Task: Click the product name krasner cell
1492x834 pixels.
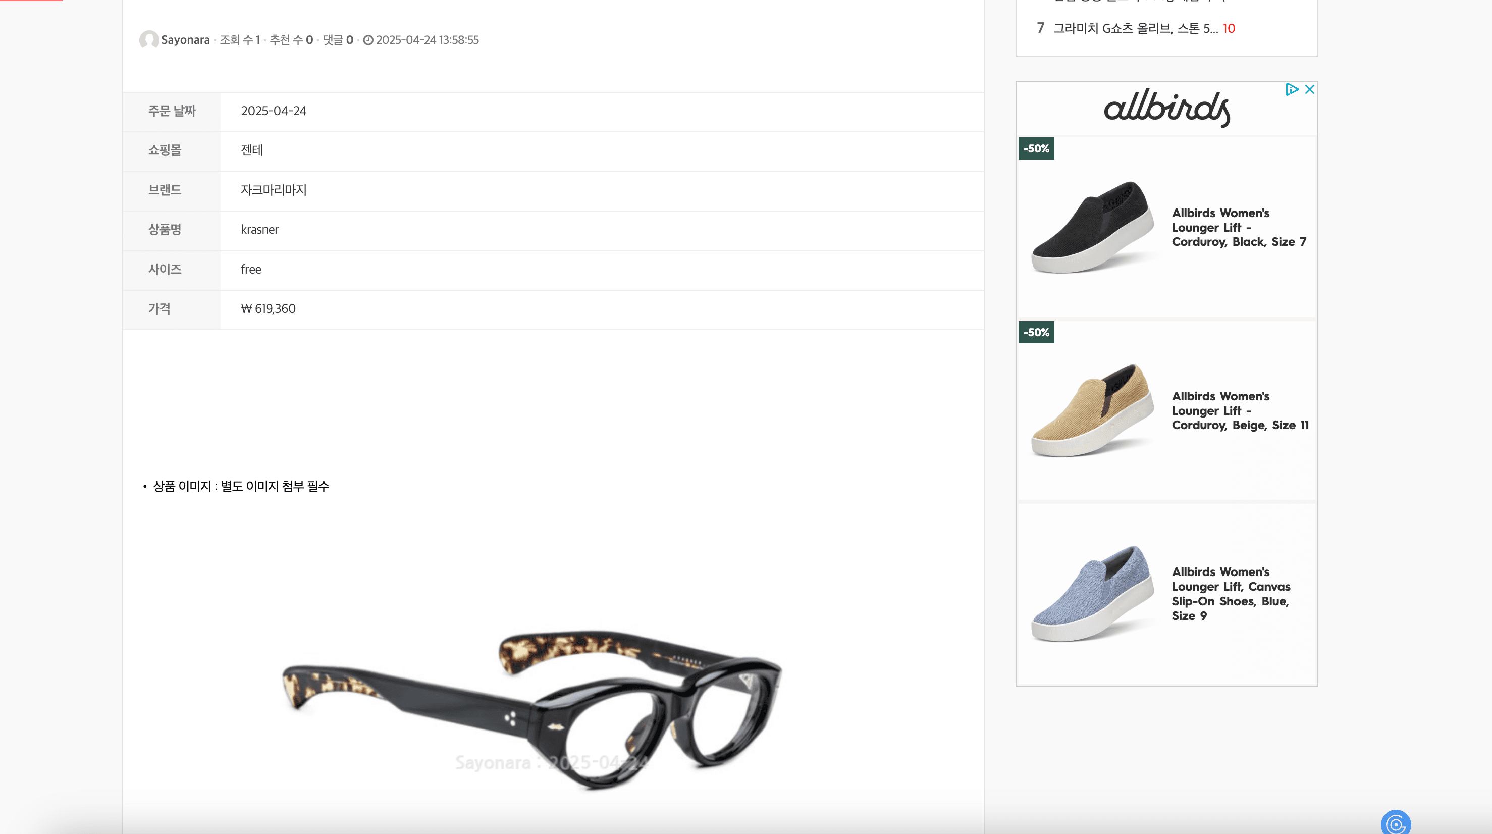Action: (x=602, y=230)
